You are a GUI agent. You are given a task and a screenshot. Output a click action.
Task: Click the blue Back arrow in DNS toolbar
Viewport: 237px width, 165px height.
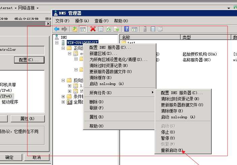click(x=57, y=29)
